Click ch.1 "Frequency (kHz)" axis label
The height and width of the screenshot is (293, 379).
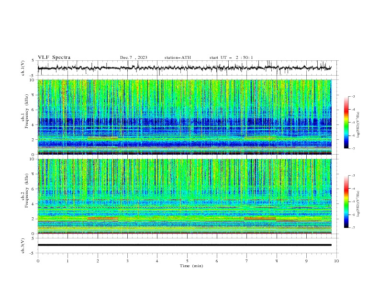(27, 110)
